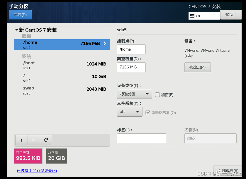Uncheck the 重新格式化(O) reformat checkbox
The height and width of the screenshot is (179, 246).
click(148, 112)
